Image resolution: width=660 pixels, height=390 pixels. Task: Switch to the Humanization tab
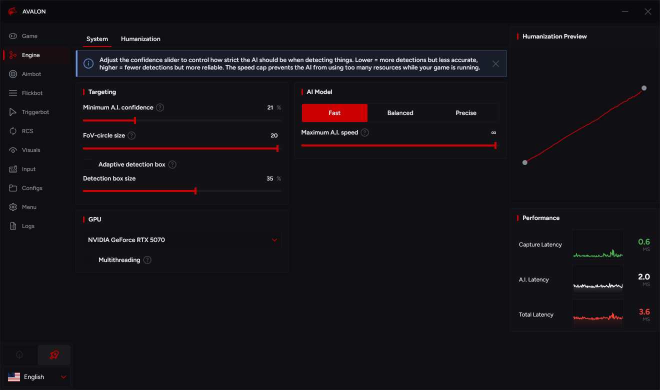coord(140,39)
